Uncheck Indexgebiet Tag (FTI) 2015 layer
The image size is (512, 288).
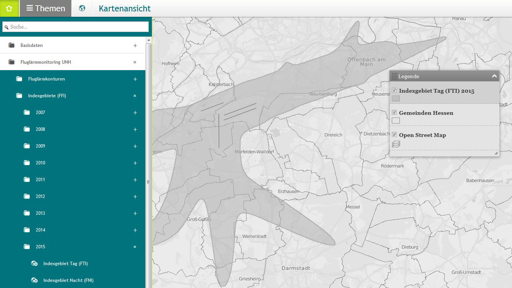point(394,91)
